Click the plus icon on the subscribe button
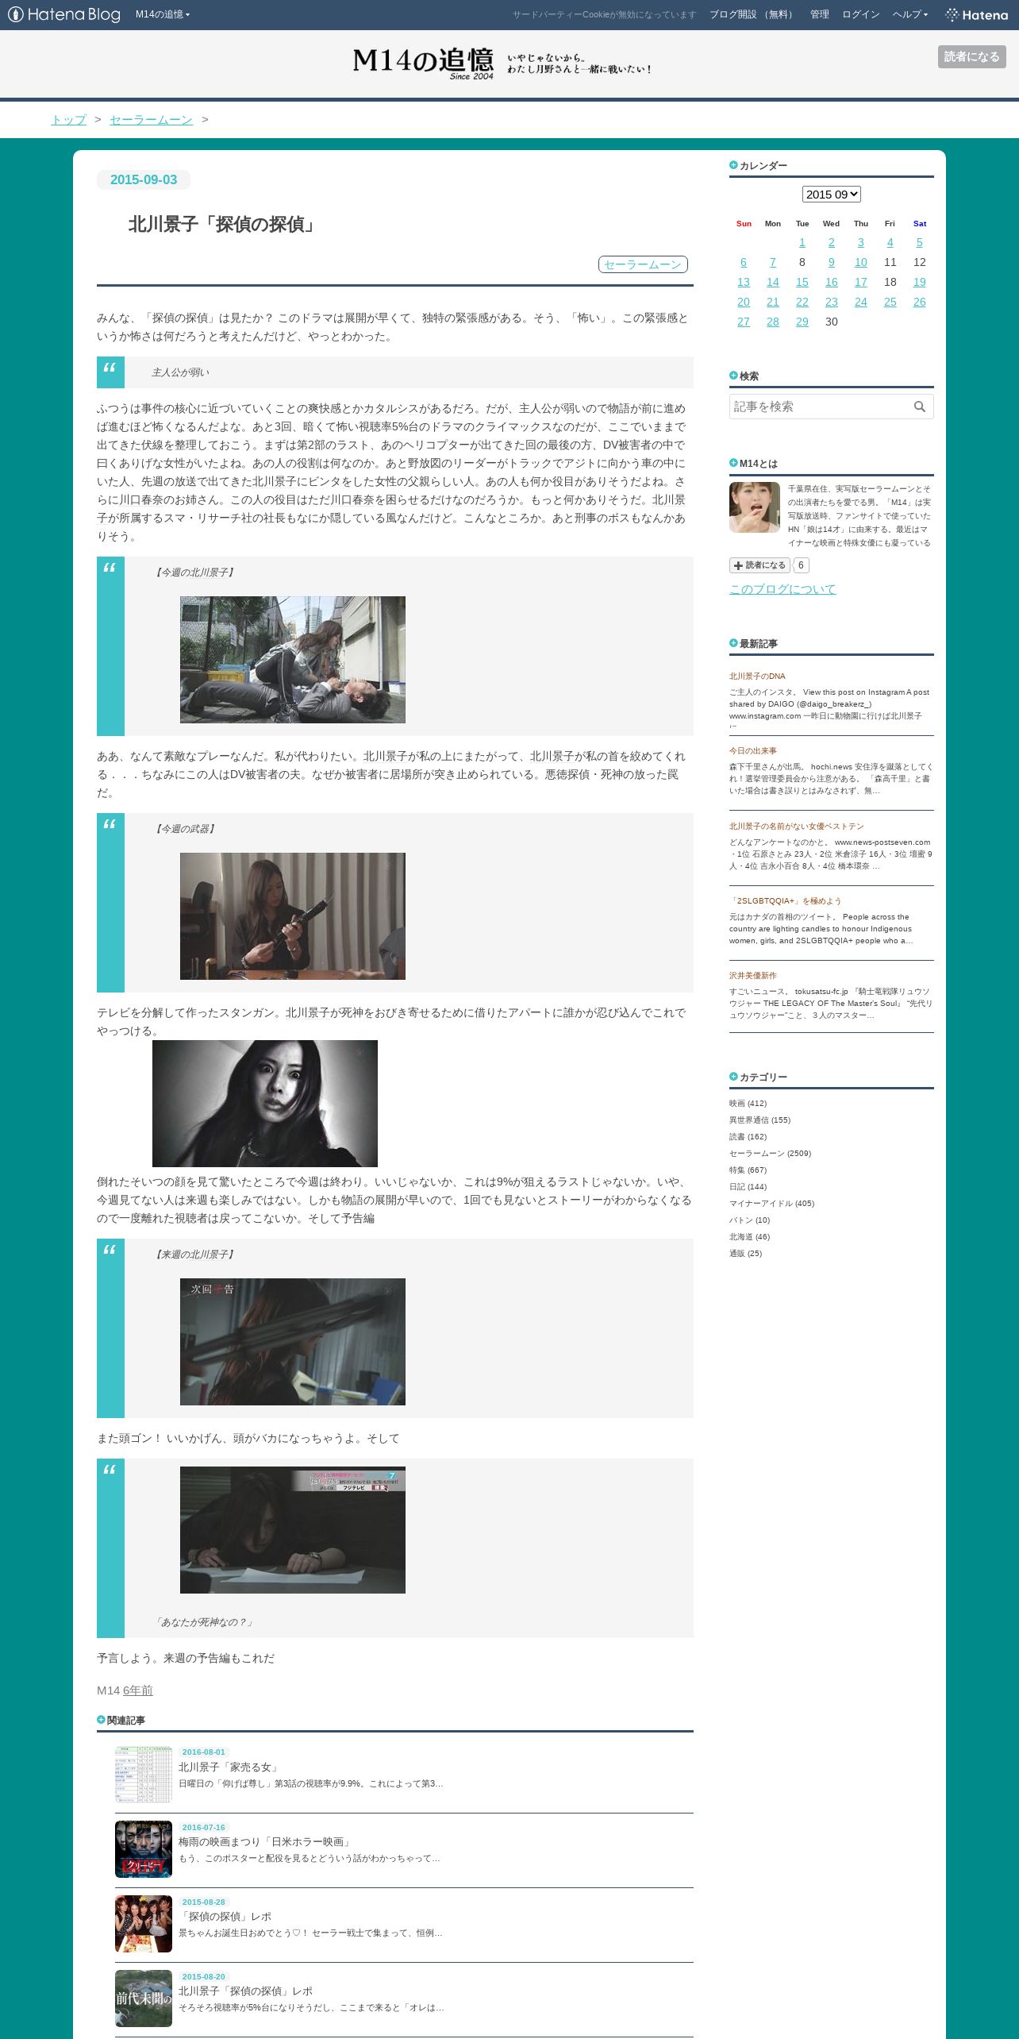1019x2039 pixels. (x=738, y=565)
